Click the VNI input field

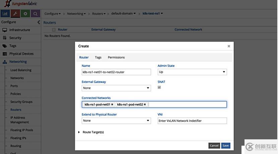(192, 121)
